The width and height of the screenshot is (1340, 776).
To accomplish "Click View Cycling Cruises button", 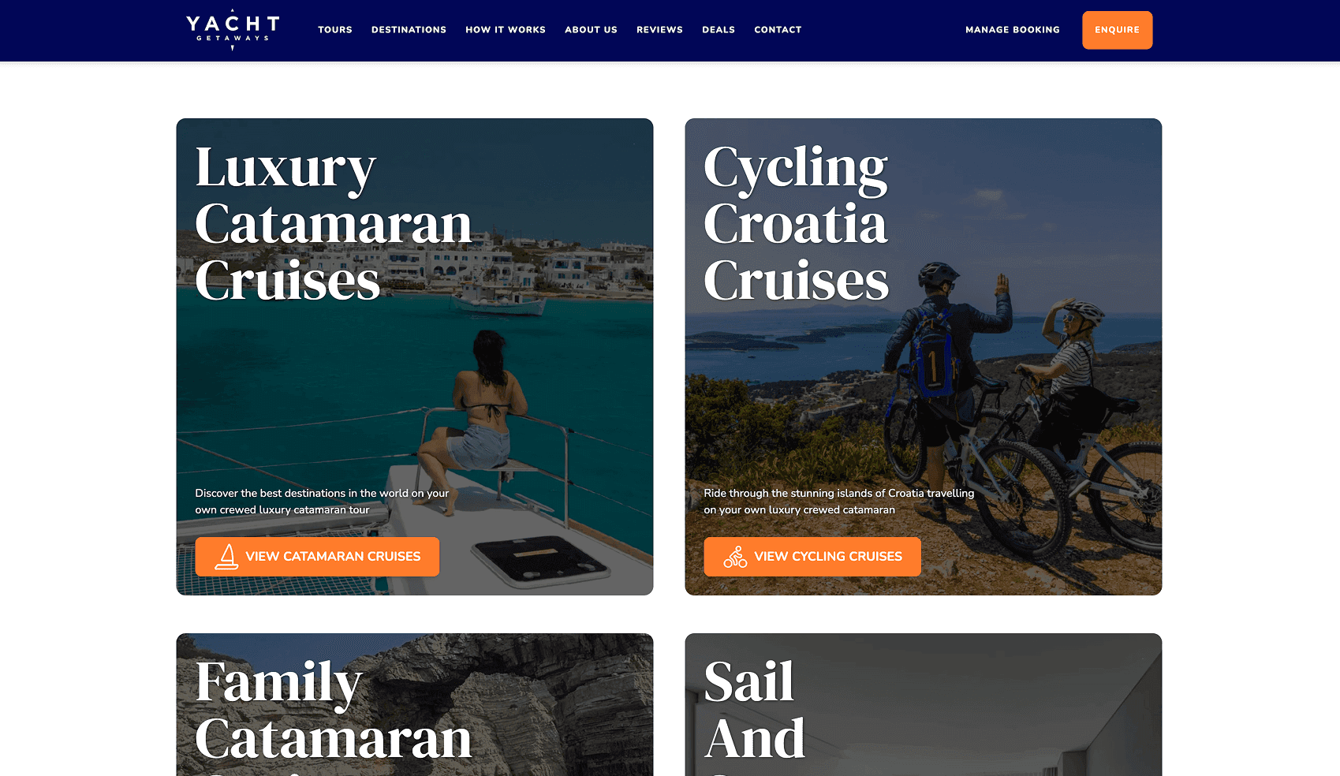I will click(812, 557).
